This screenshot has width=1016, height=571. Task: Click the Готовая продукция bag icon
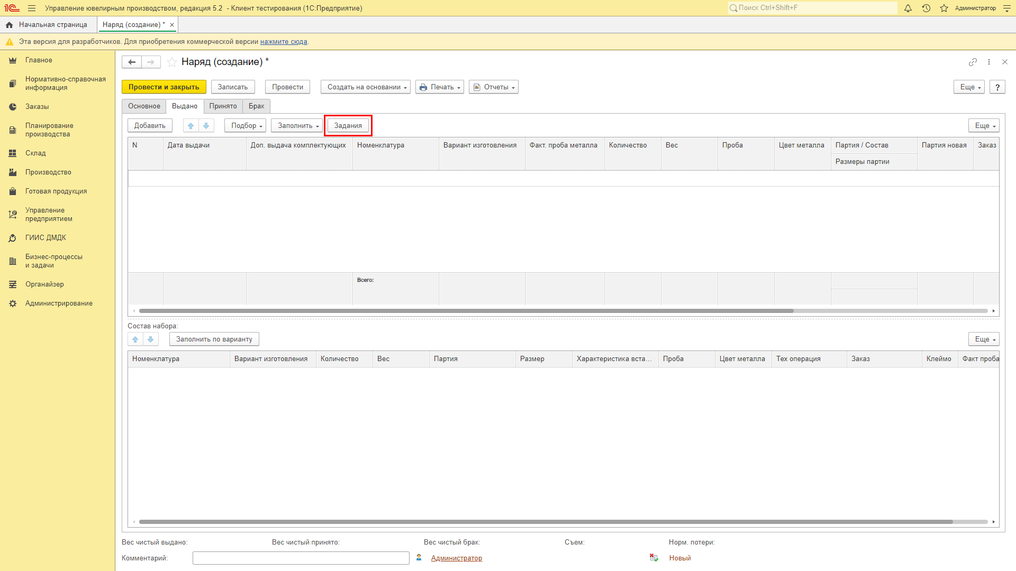(13, 191)
